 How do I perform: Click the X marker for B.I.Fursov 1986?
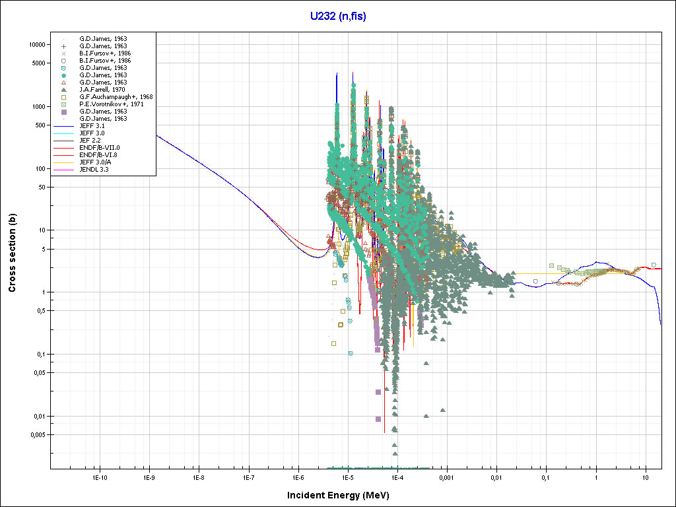click(x=64, y=53)
